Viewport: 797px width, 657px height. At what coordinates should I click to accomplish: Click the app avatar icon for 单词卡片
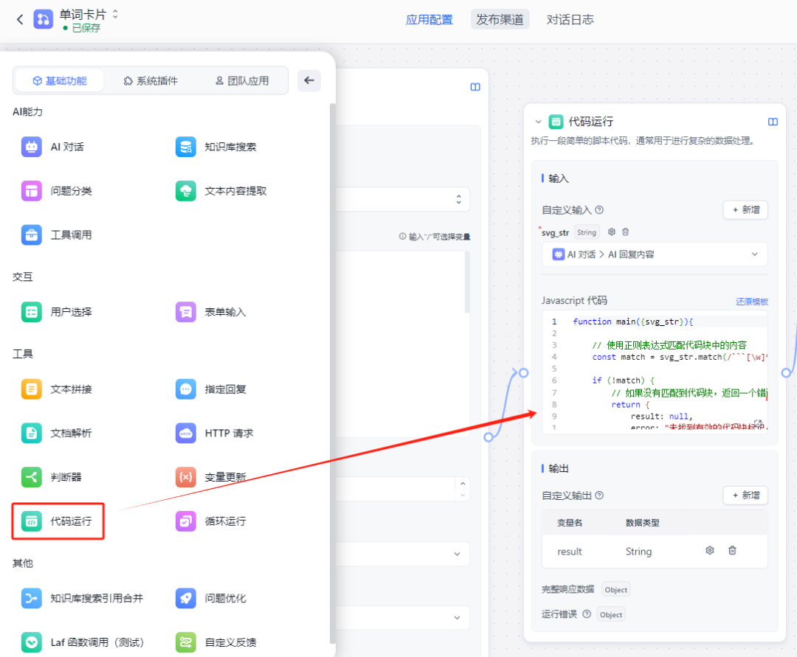click(44, 20)
